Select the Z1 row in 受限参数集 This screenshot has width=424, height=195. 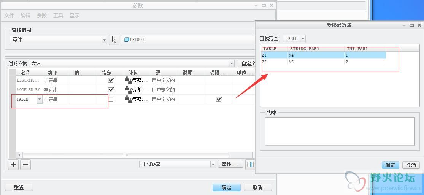pyautogui.click(x=324, y=55)
